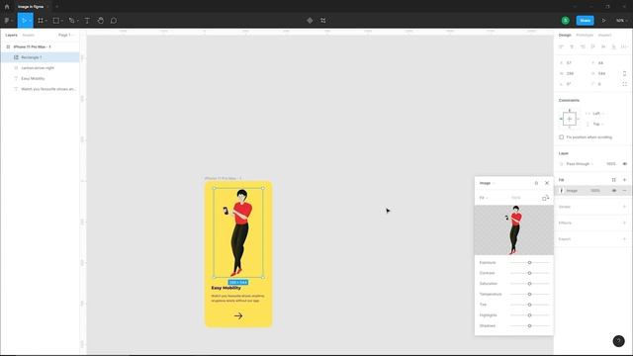
Task: Open the Image fill type dropdown in popup
Action: point(487,183)
